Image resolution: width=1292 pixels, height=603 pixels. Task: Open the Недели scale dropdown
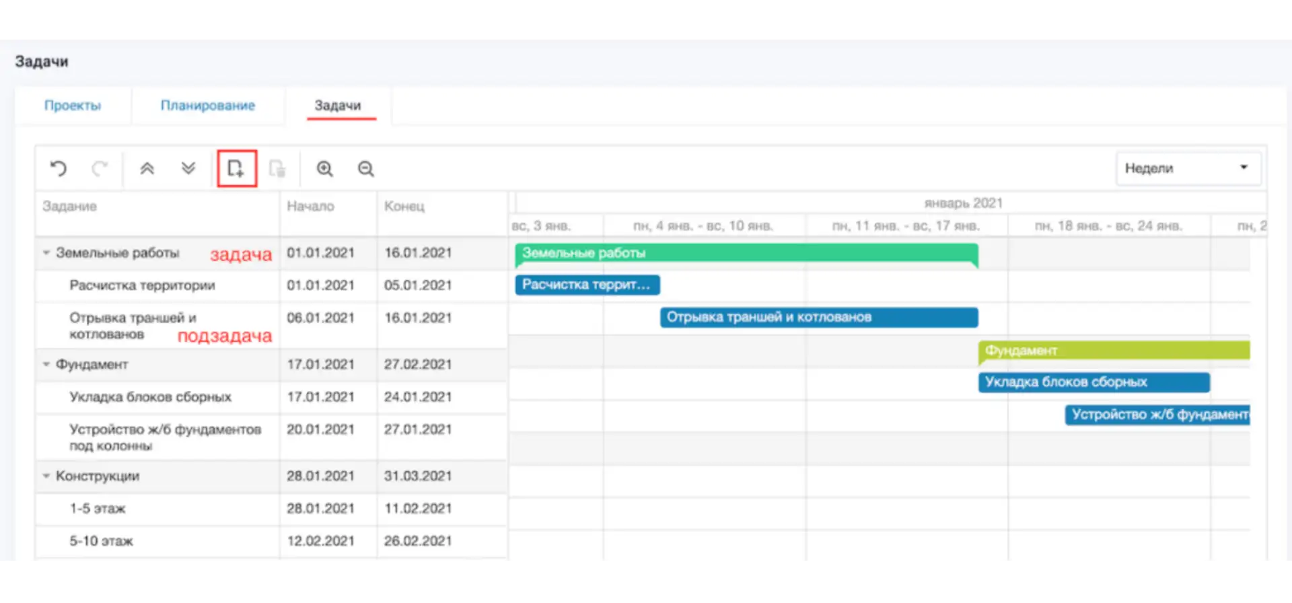click(1188, 168)
